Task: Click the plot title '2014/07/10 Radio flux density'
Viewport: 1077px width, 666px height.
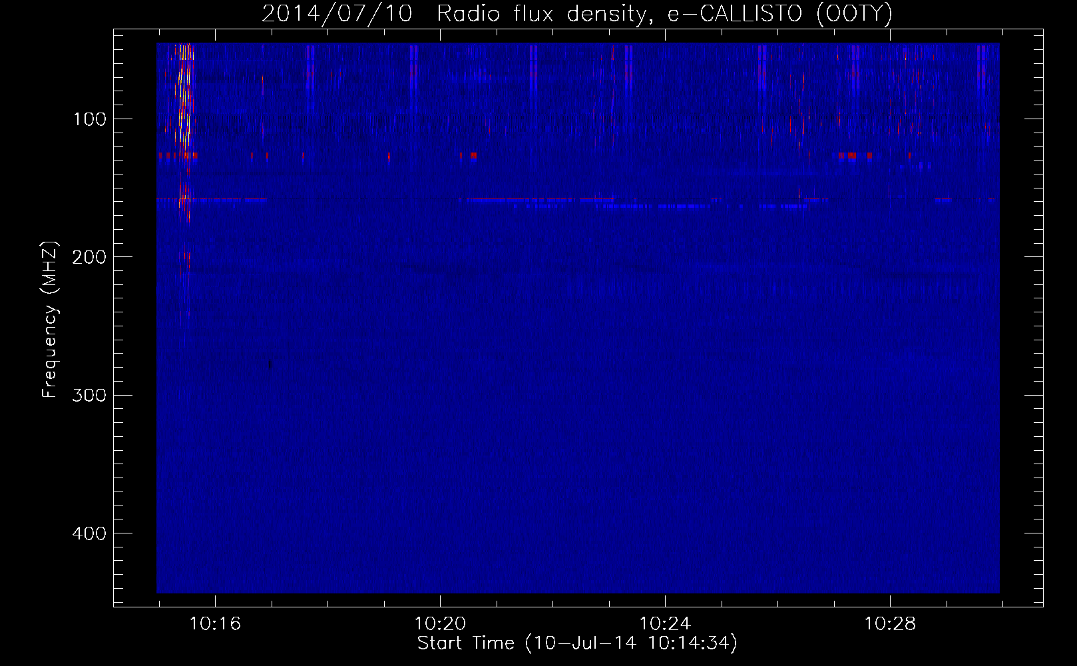Action: point(576,13)
